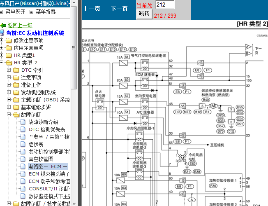
Task: Go to next page with 下一页
Action: click(119, 9)
